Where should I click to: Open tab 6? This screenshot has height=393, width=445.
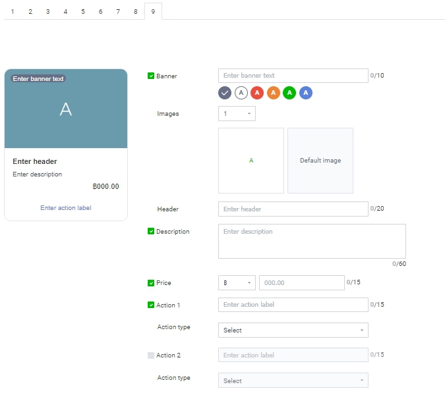100,12
